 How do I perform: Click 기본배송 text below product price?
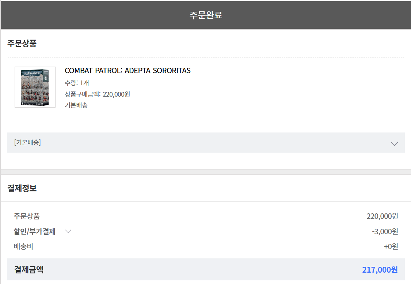pos(76,105)
